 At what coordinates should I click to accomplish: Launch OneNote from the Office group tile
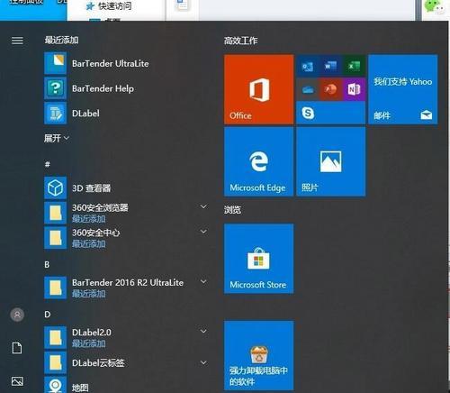pos(354,89)
